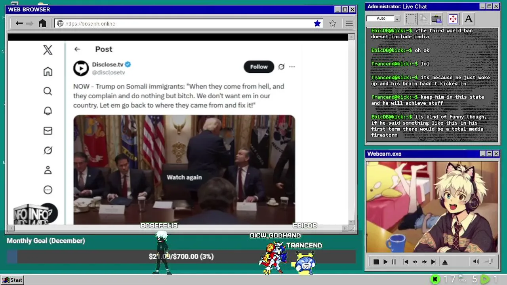Fast forward in Webcam.exe
Image resolution: width=507 pixels, height=285 pixels.
[x=424, y=262]
